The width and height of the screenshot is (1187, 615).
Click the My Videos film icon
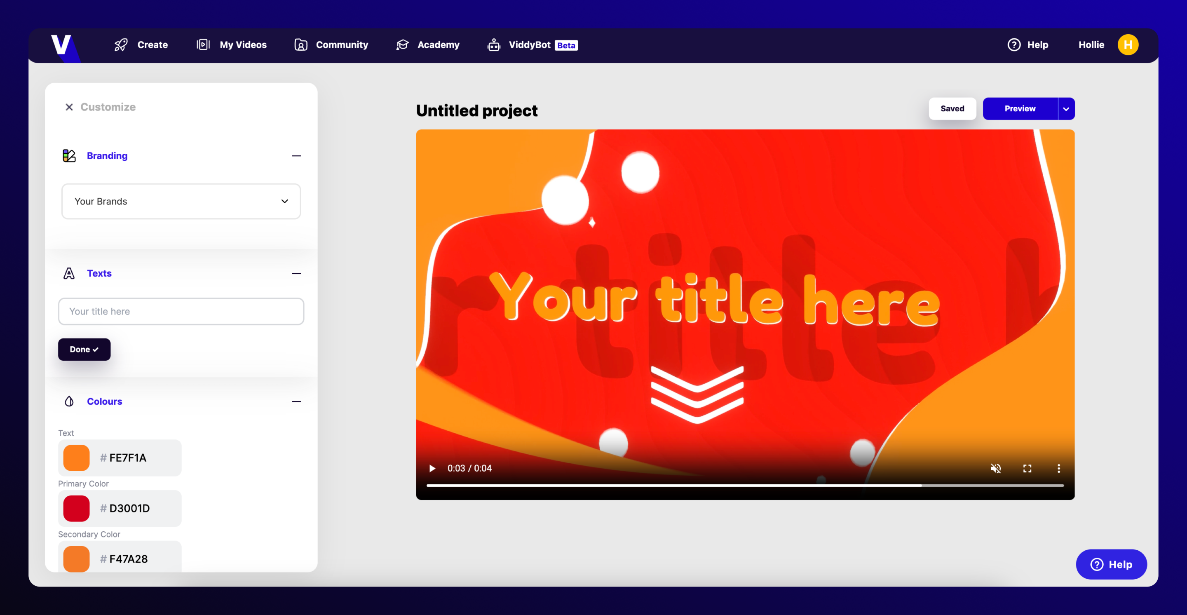(x=203, y=45)
